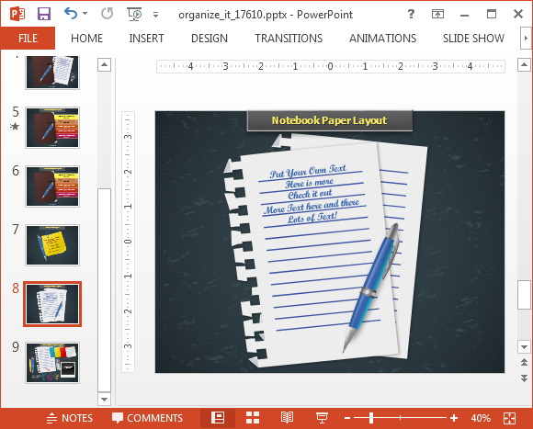This screenshot has width=533, height=429.
Task: Toggle the Comments pane
Action: tap(148, 418)
